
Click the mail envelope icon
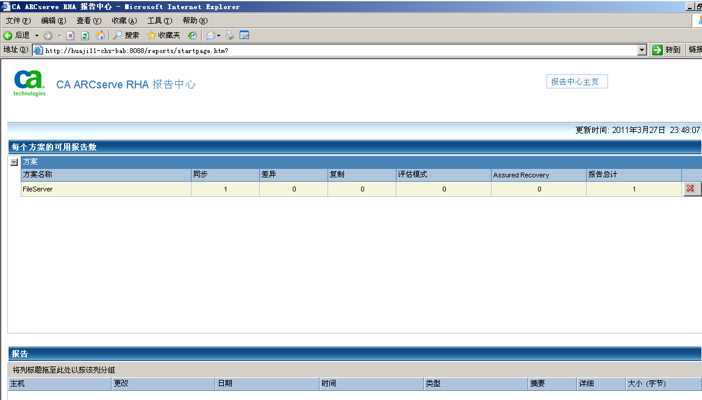pos(210,35)
